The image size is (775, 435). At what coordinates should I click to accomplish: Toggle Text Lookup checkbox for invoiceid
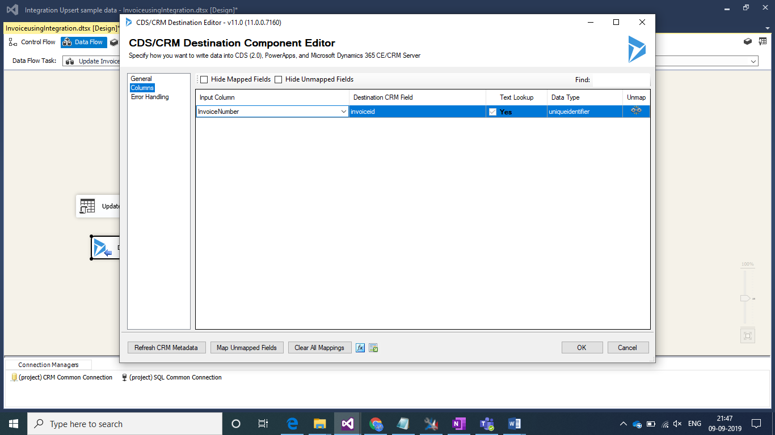492,112
